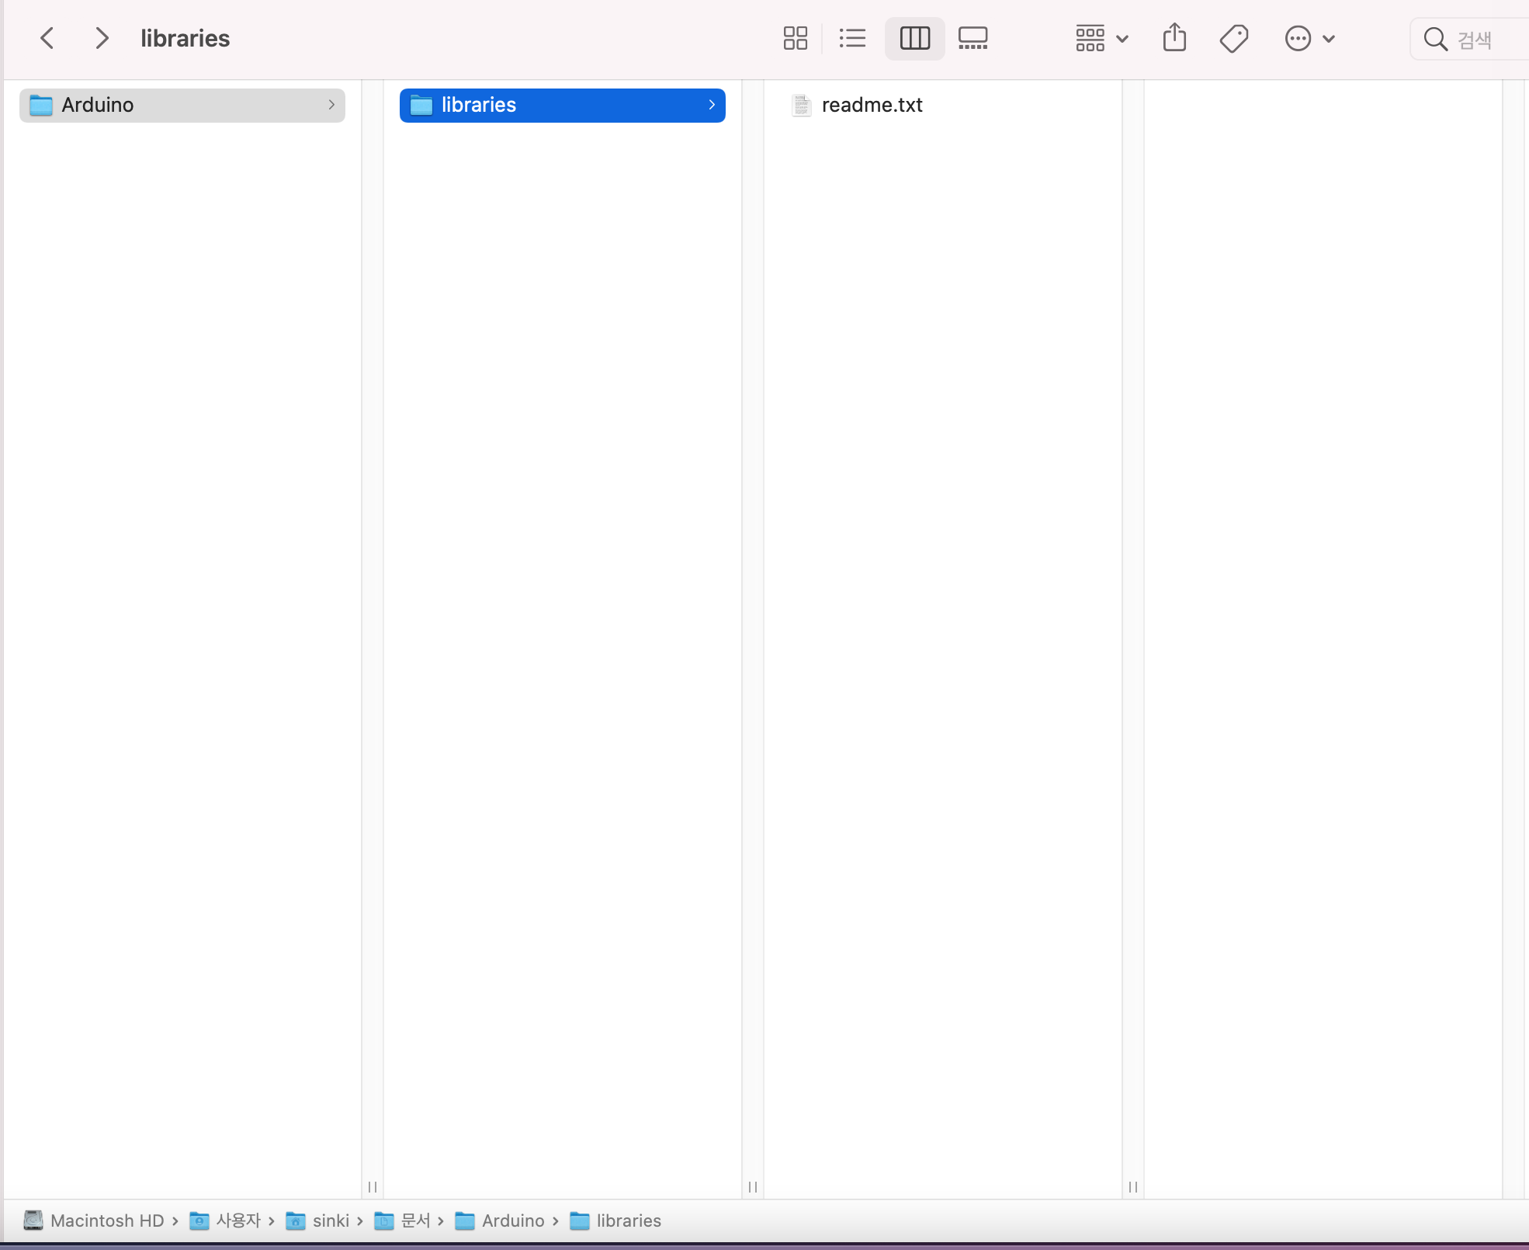Screen dimensions: 1529x1250
Task: Open the More actions ellipsis menu
Action: click(1309, 38)
